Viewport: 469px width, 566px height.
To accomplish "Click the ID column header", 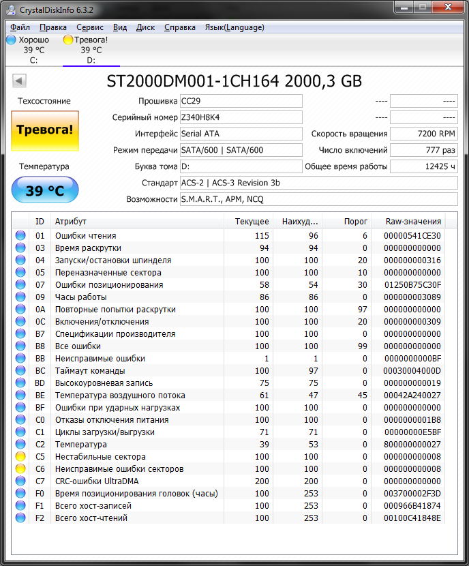I will 40,222.
